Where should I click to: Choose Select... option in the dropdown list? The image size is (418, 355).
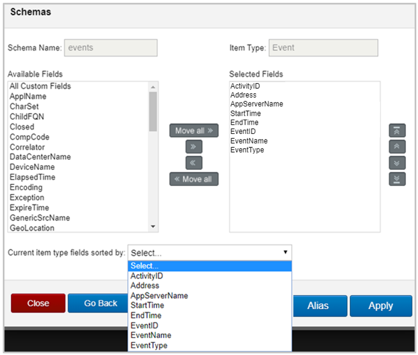click(x=210, y=266)
